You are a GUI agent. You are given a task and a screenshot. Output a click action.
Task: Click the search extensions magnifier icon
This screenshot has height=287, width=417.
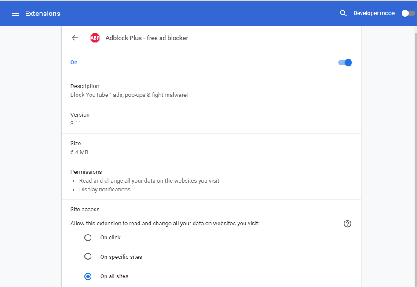tap(343, 13)
